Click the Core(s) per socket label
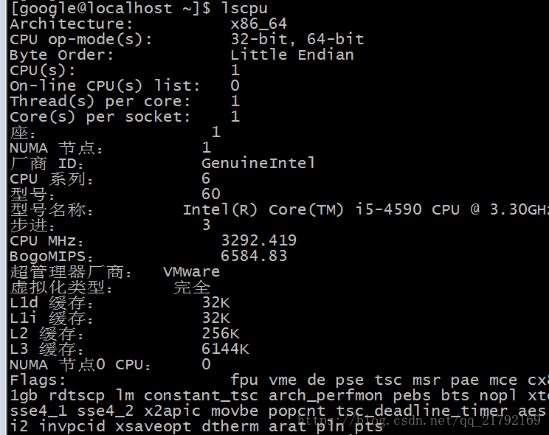 (100, 117)
